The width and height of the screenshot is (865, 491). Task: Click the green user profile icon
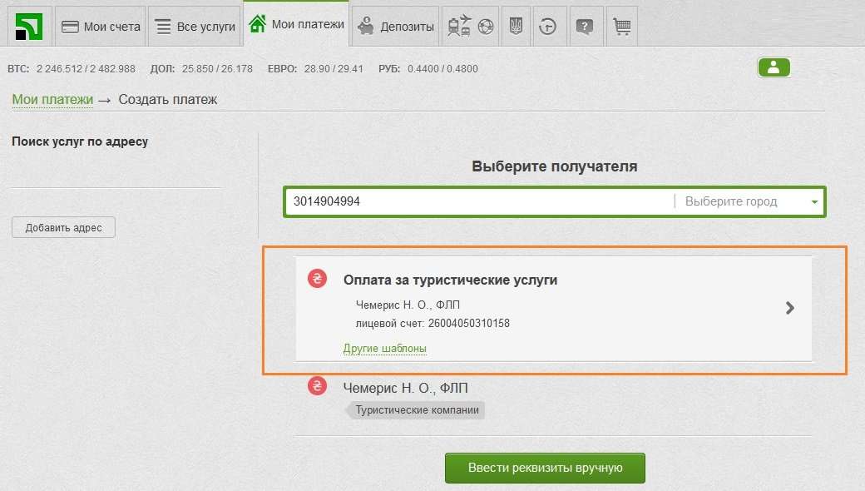tap(774, 68)
